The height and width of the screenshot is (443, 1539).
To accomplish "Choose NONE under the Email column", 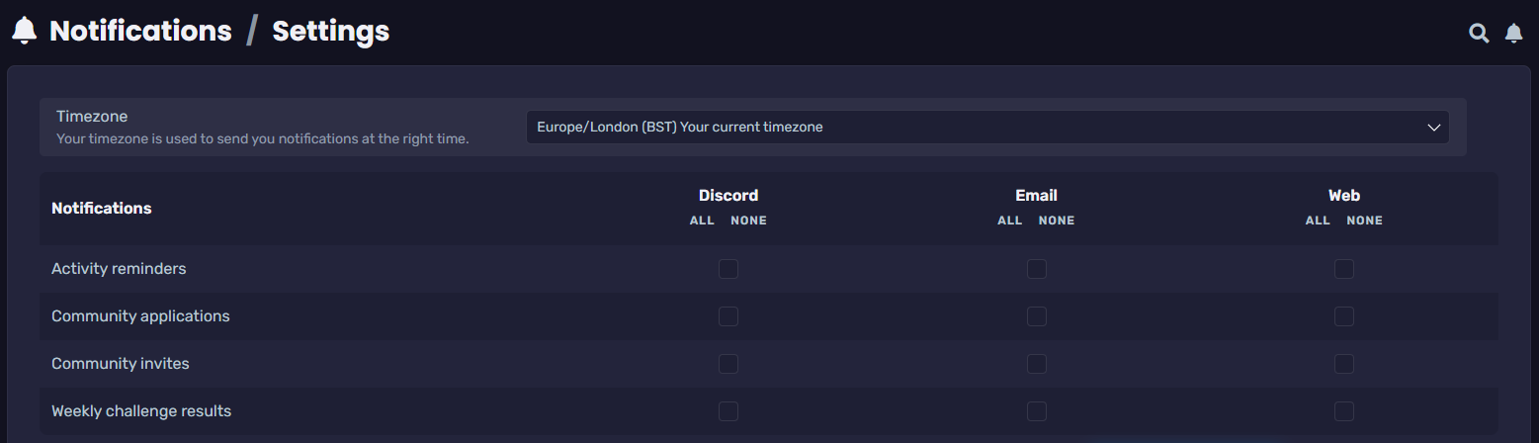I will (x=1057, y=221).
